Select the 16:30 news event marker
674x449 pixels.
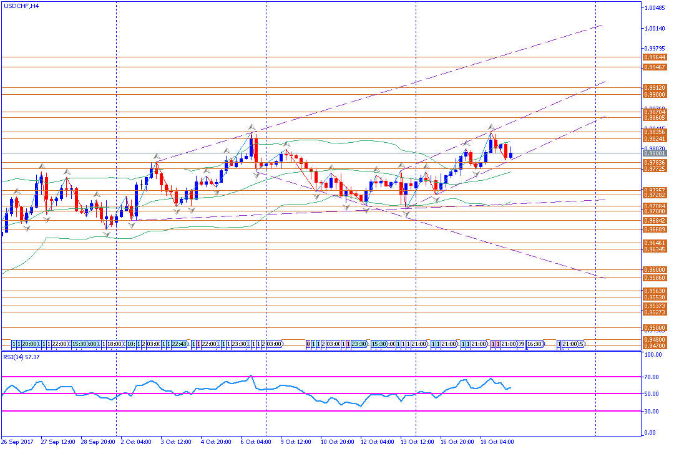tap(535, 344)
